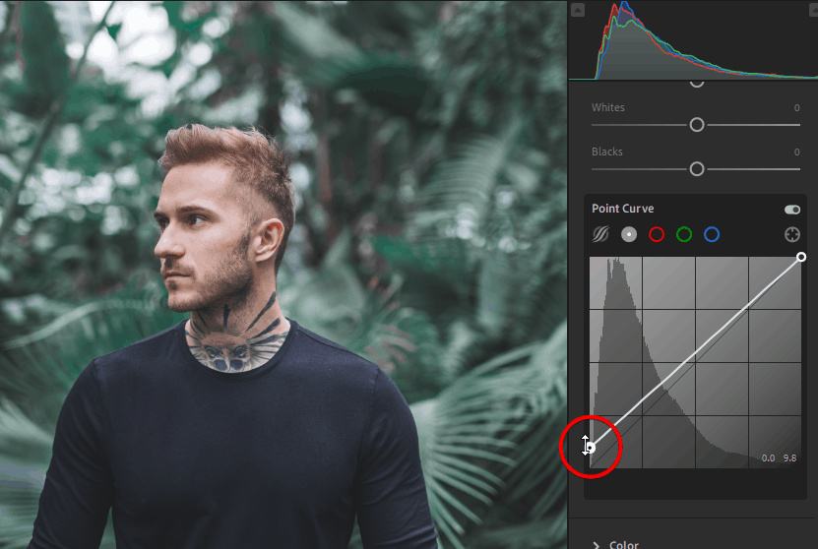Select the blue channel curve

(x=712, y=234)
